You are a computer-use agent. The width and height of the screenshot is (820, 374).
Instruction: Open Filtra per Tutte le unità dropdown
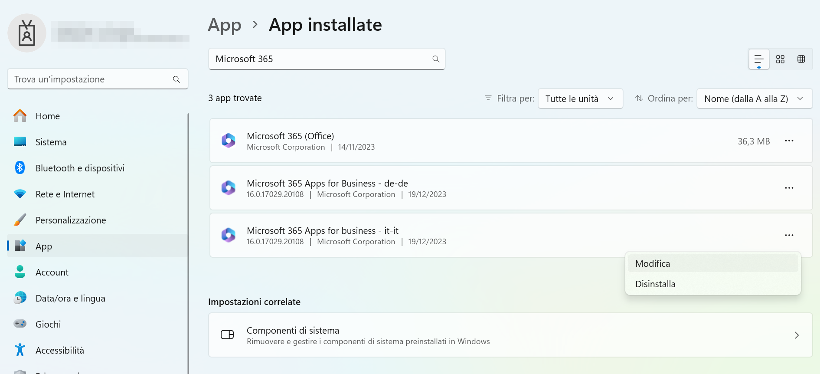pos(580,98)
